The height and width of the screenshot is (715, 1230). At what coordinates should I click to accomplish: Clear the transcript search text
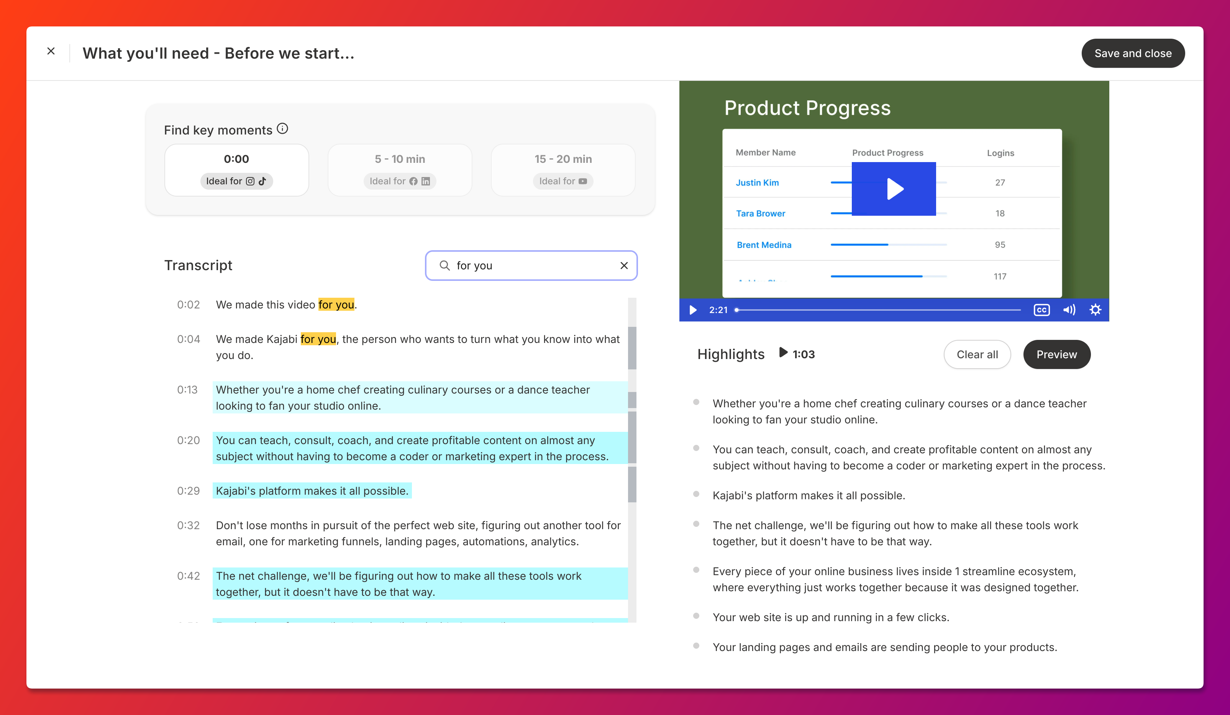pyautogui.click(x=623, y=266)
